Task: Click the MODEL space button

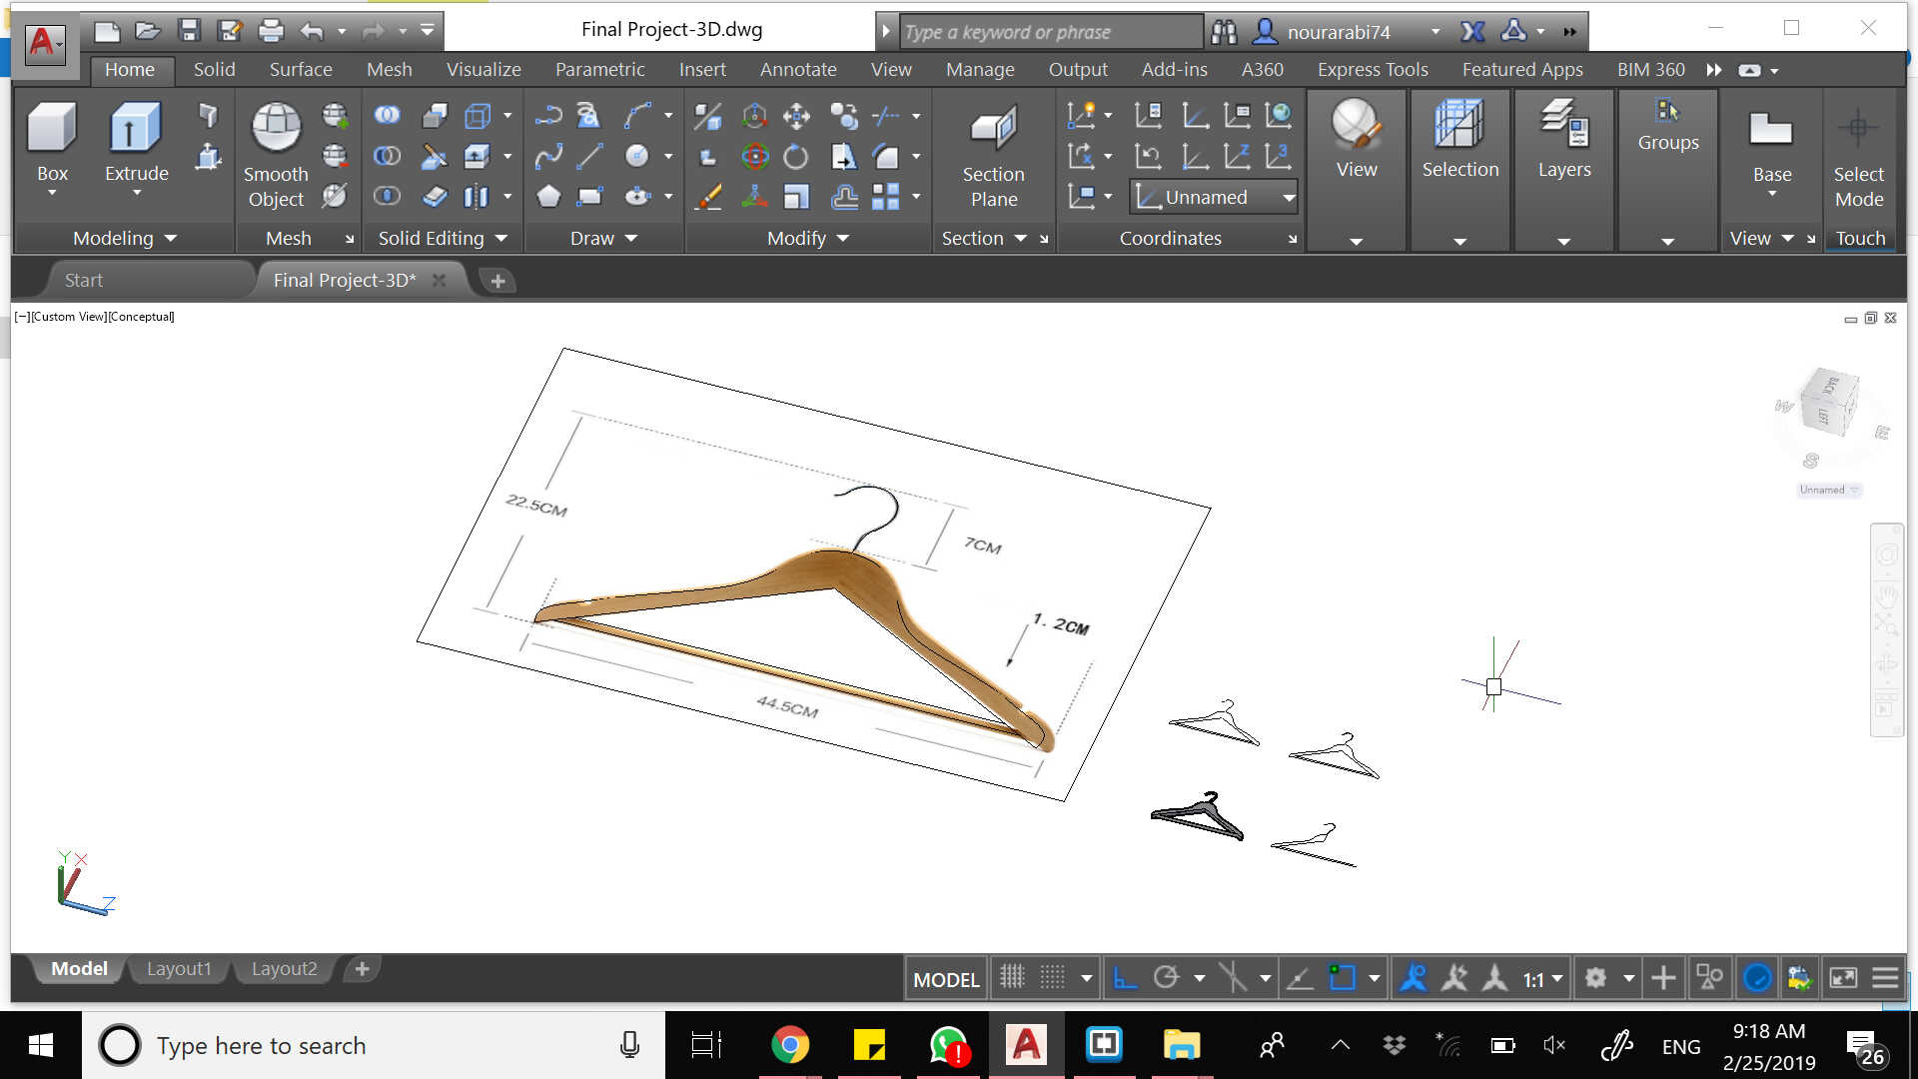Action: pos(945,979)
